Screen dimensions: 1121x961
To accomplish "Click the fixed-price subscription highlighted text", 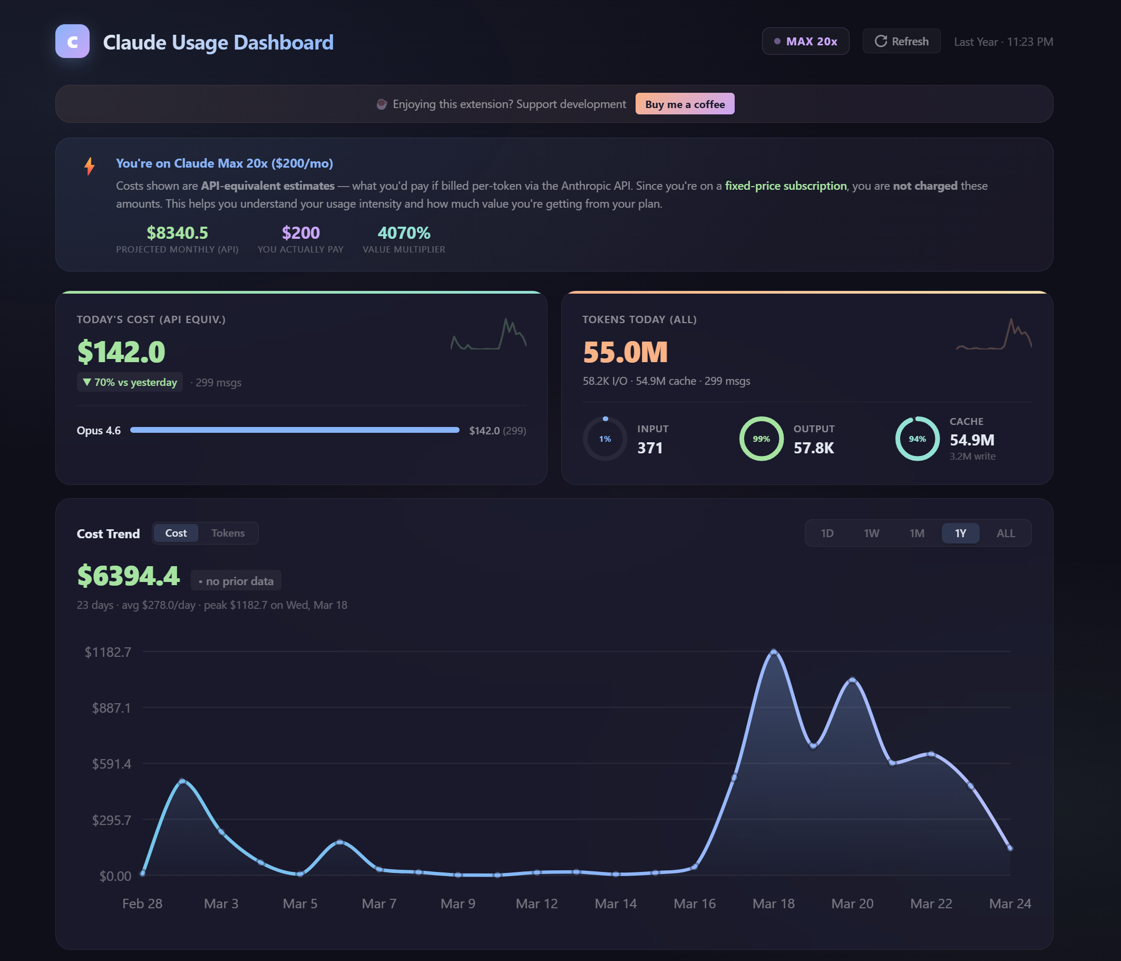I will (x=786, y=186).
